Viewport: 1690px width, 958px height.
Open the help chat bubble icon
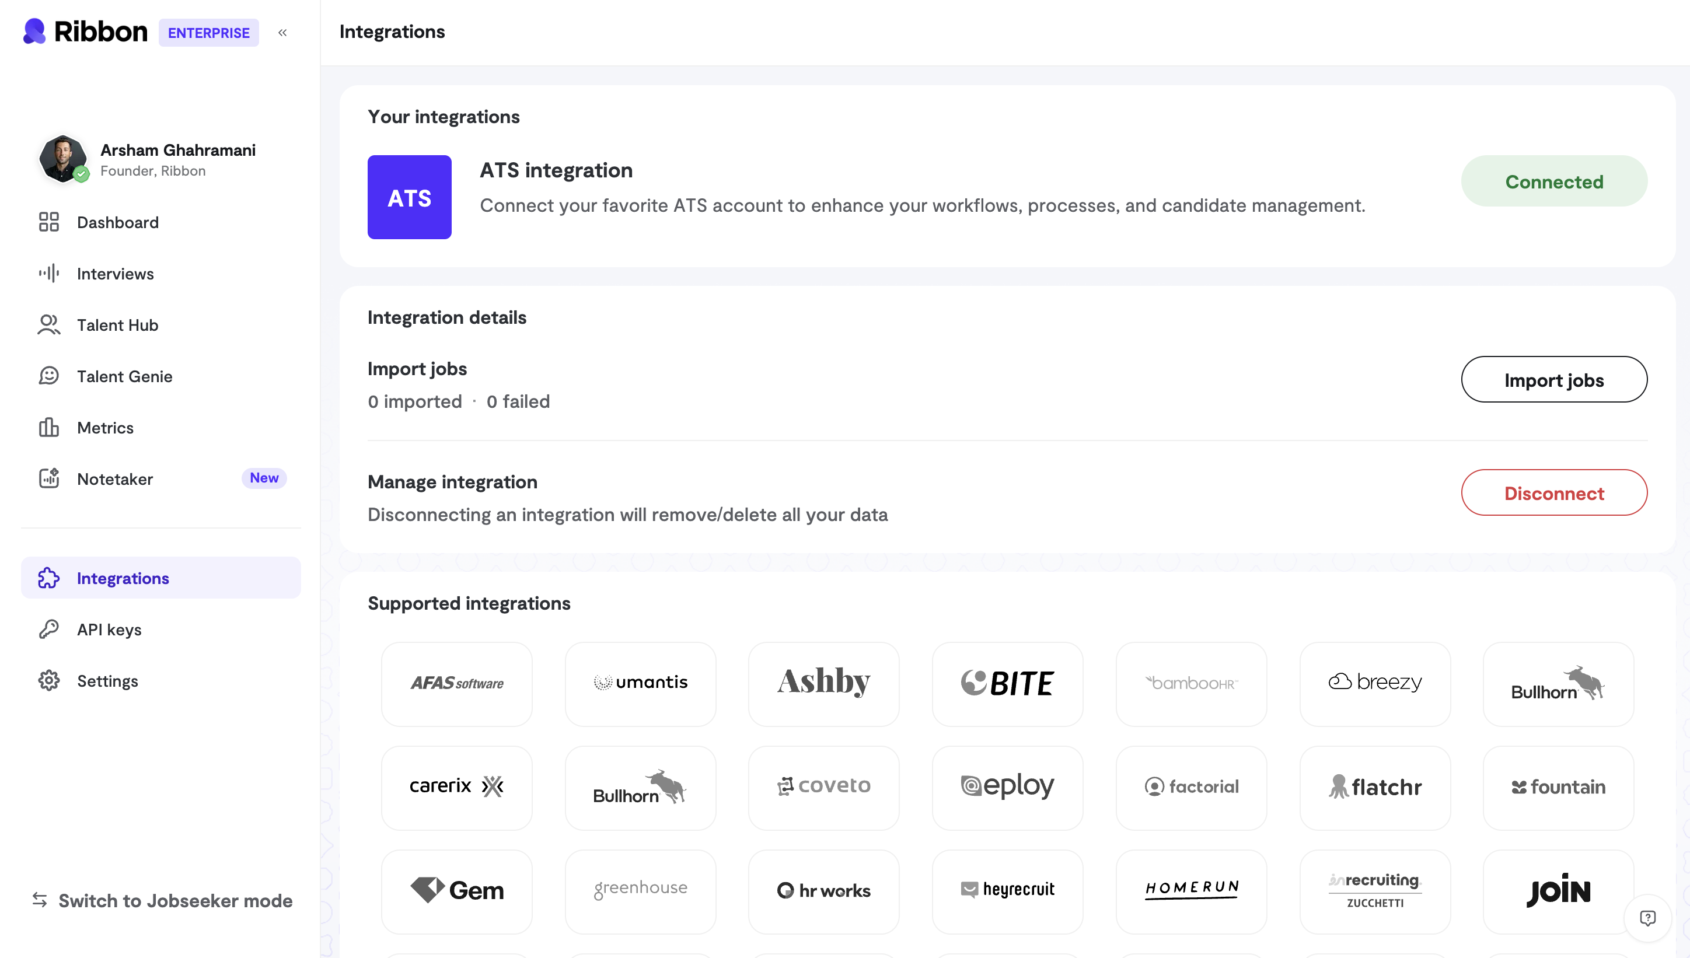[1647, 918]
